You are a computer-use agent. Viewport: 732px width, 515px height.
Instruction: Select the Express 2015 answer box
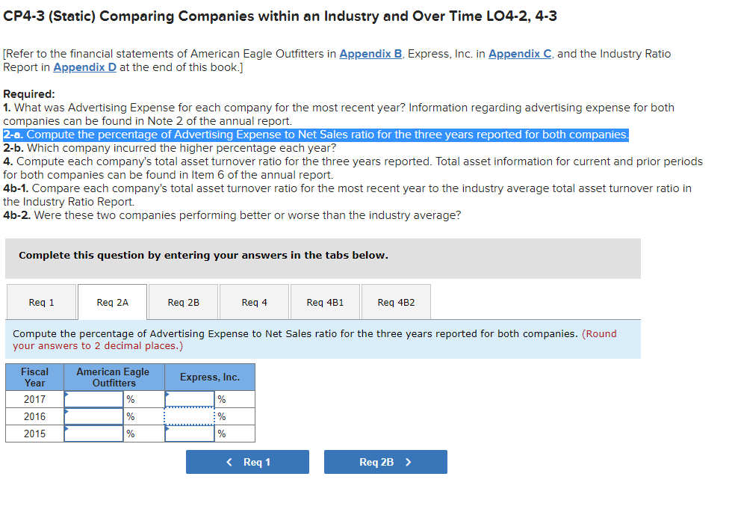189,434
